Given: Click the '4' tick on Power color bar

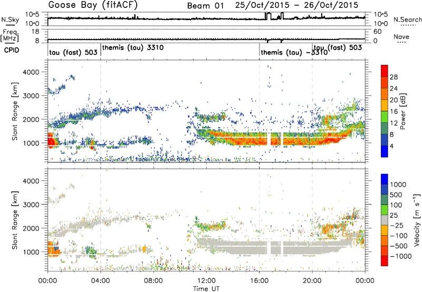Looking at the screenshot, I should coord(392,146).
